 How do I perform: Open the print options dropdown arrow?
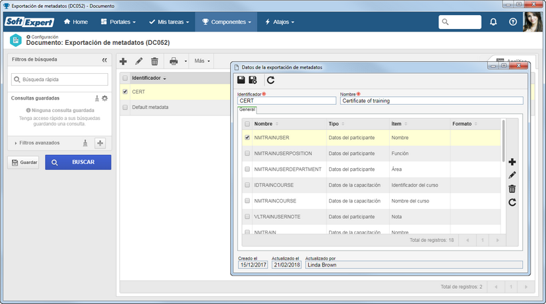click(x=185, y=61)
